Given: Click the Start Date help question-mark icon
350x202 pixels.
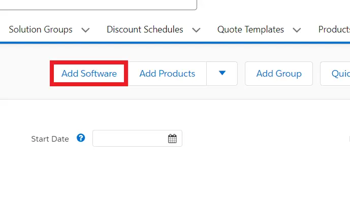Looking at the screenshot, I should tap(81, 138).
